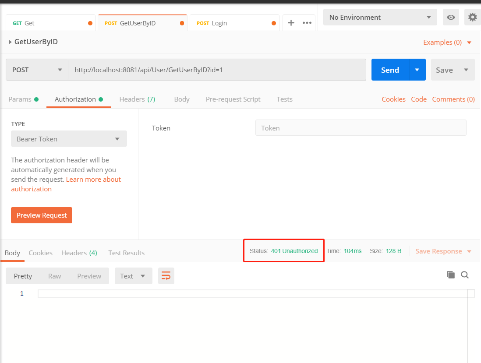The height and width of the screenshot is (363, 481).
Task: Click the blue Send button
Action: tap(390, 70)
